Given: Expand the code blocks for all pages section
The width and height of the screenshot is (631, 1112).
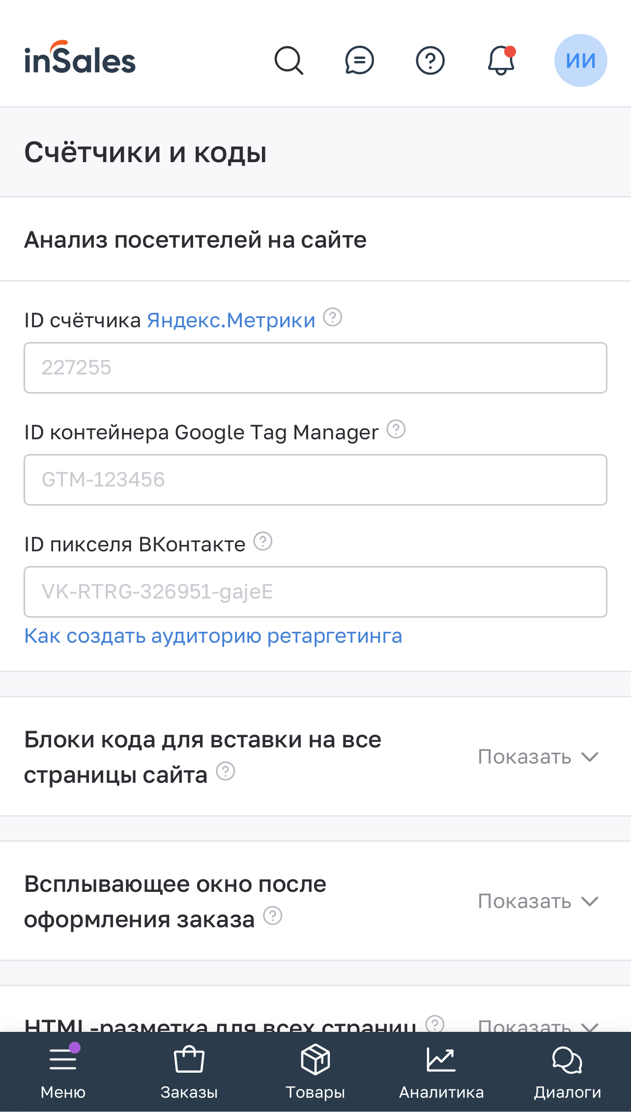Looking at the screenshot, I should pyautogui.click(x=538, y=757).
